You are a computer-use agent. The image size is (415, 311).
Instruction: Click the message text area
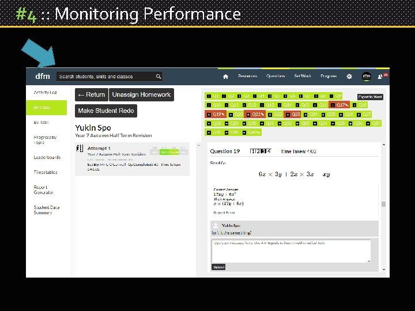pyautogui.click(x=291, y=251)
